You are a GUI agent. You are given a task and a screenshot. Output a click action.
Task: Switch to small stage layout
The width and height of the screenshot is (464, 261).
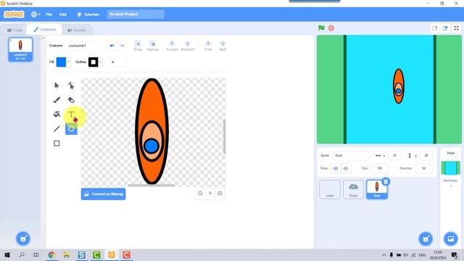click(x=435, y=28)
